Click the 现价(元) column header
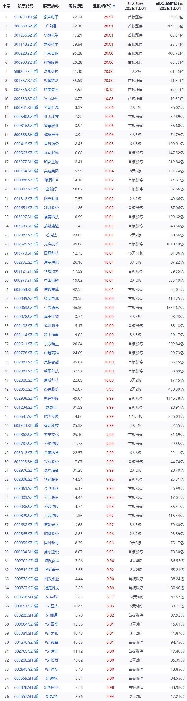 [76, 6]
